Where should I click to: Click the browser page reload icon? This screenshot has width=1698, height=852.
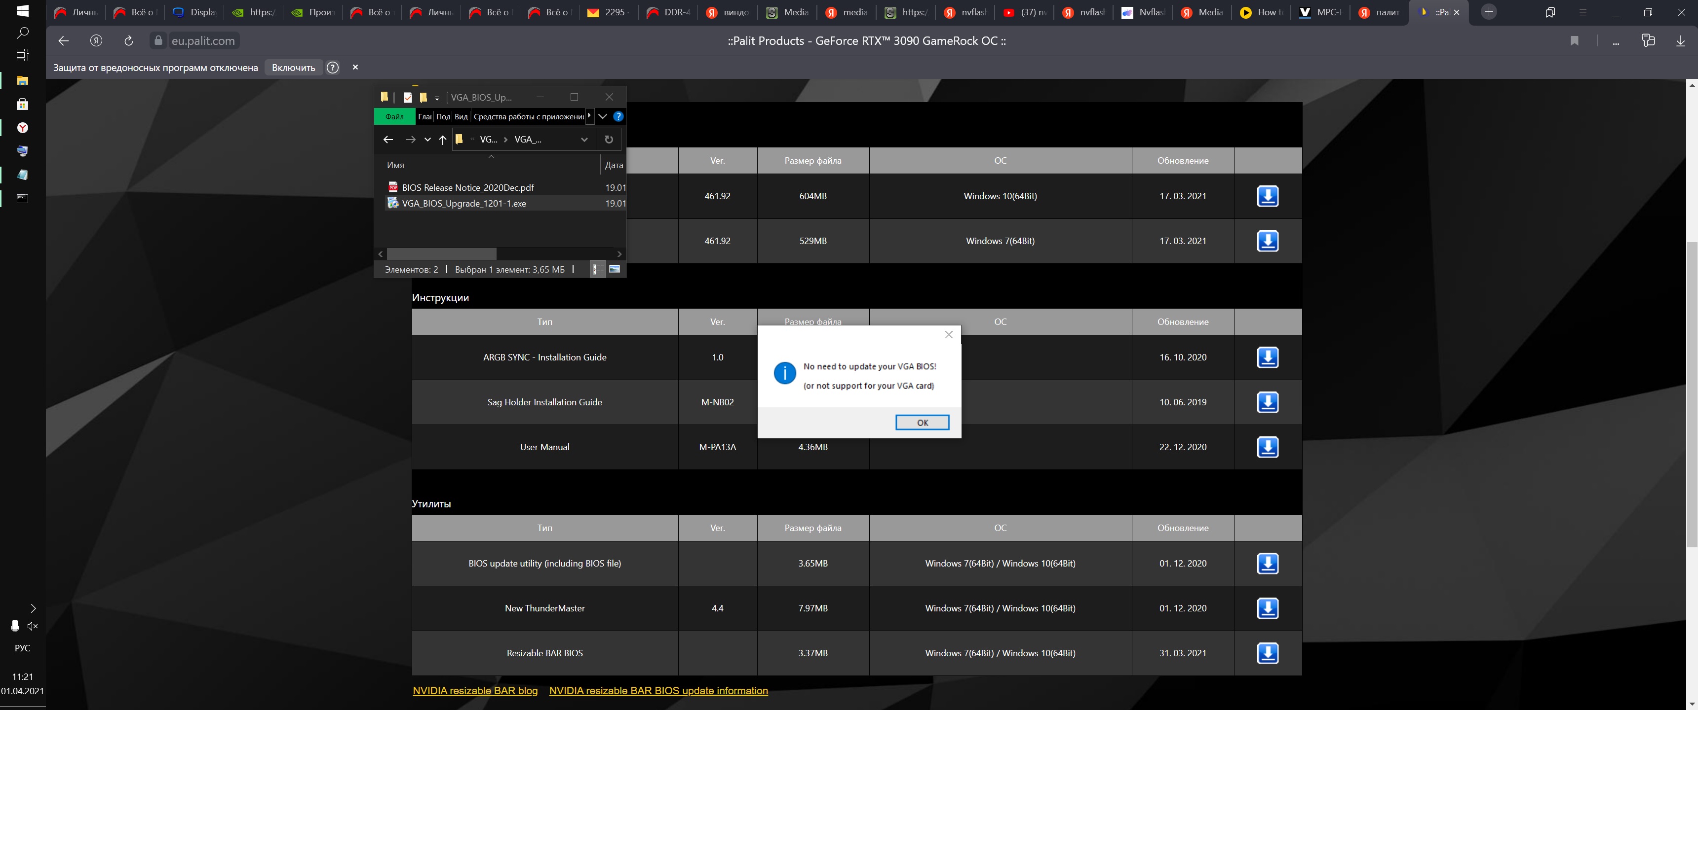pos(128,41)
